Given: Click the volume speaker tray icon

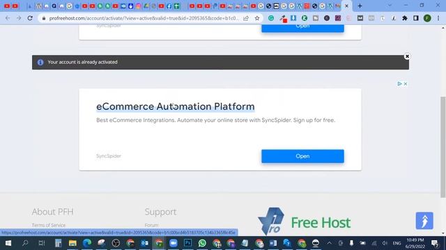Looking at the screenshot, I should (385, 243).
